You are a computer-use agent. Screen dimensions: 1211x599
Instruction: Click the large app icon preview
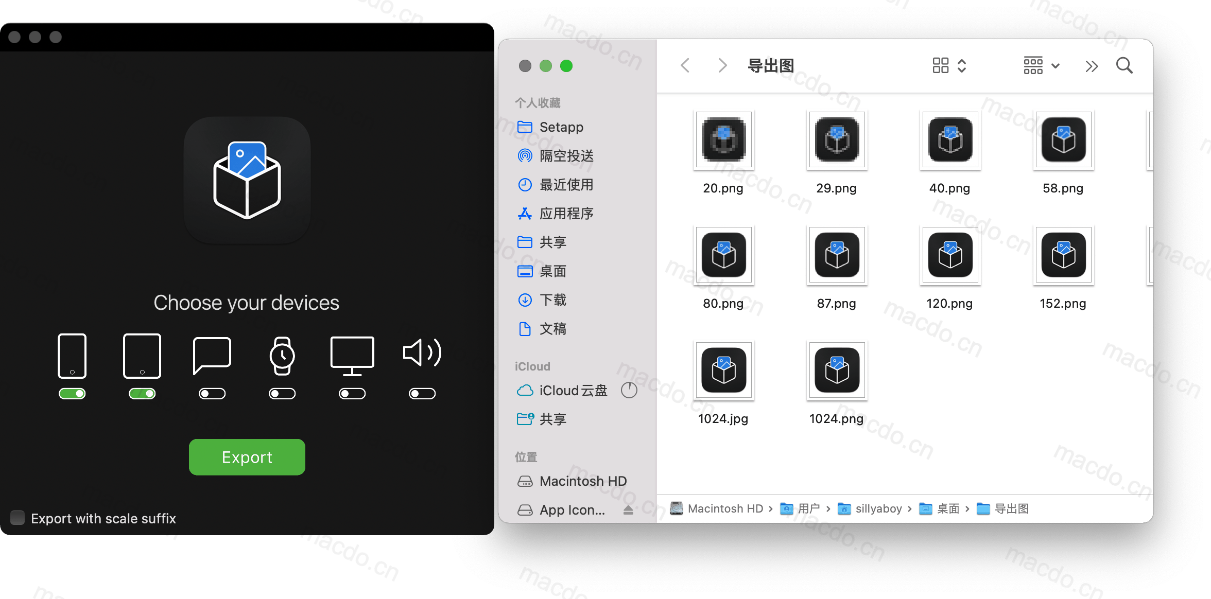tap(247, 180)
